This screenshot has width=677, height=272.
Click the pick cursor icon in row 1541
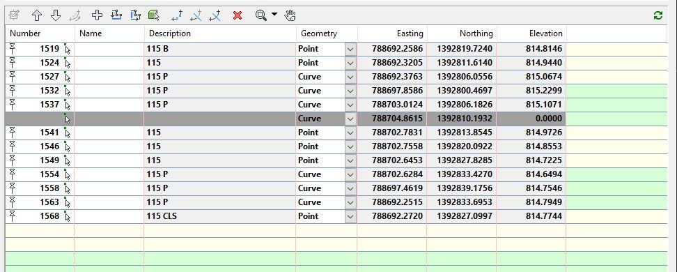click(x=67, y=133)
